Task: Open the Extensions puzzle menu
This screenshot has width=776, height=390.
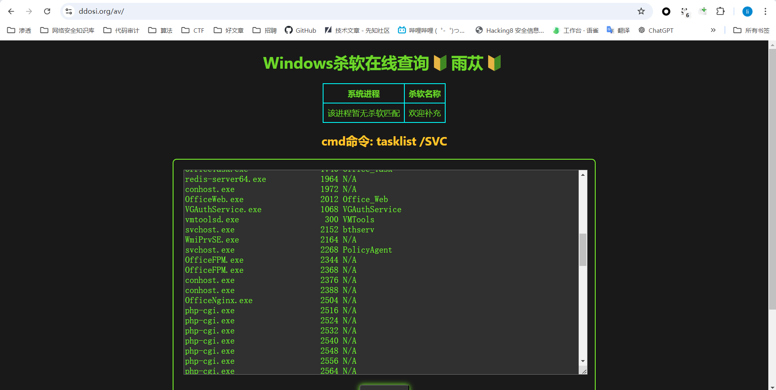Action: (721, 11)
